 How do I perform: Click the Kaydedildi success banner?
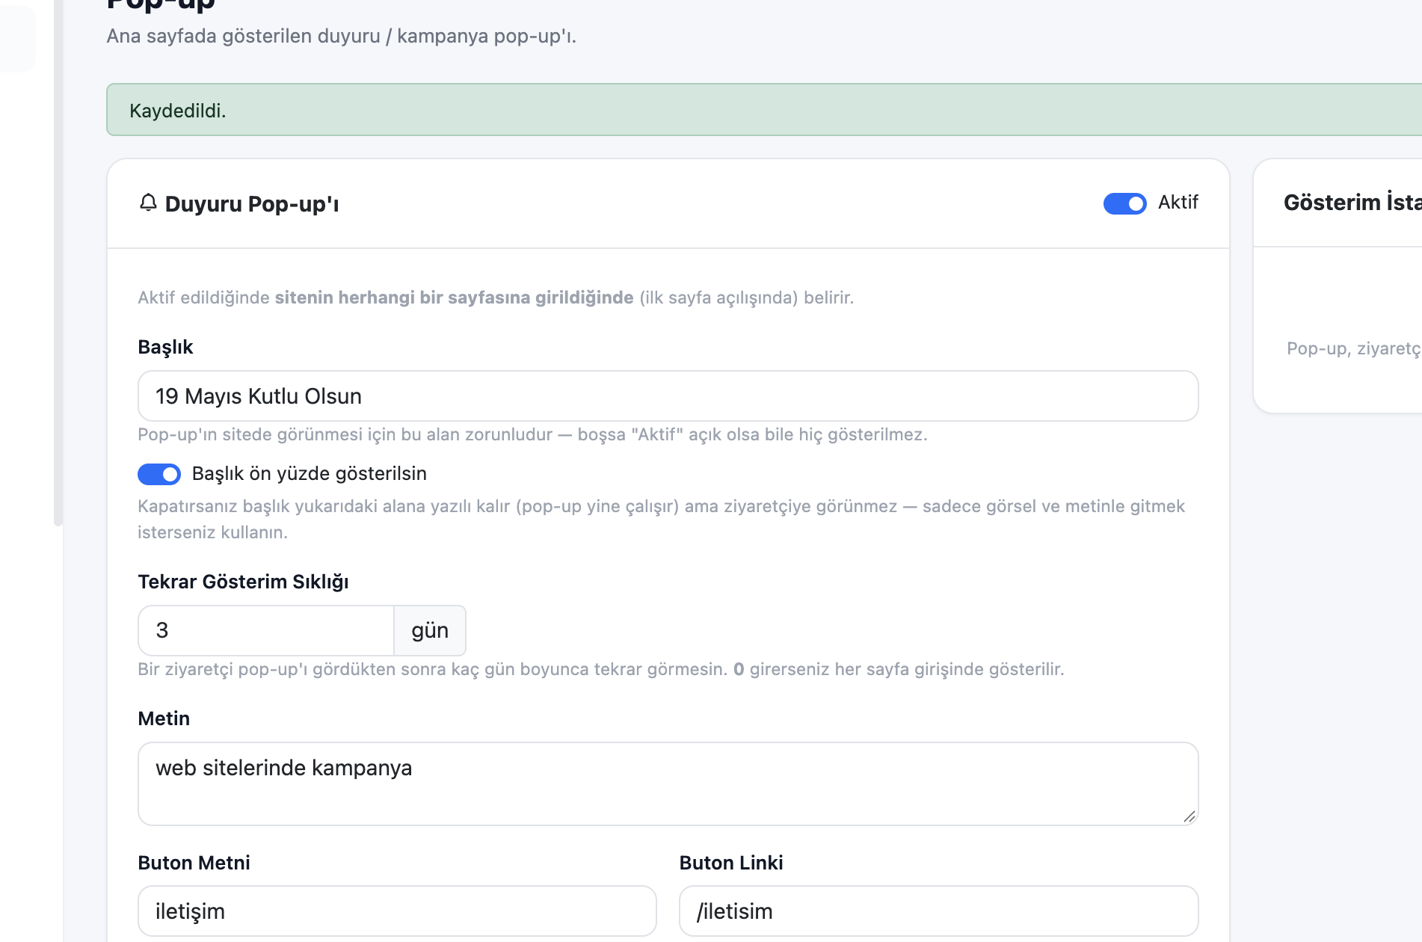pyautogui.click(x=764, y=110)
